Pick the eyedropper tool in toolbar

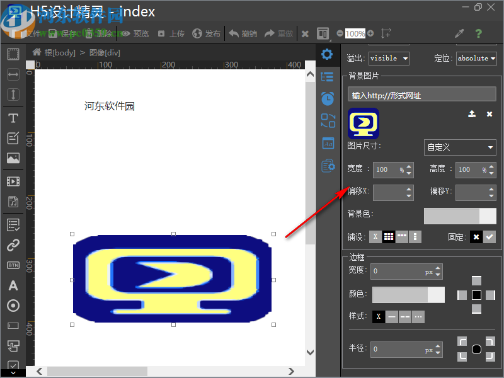[459, 33]
